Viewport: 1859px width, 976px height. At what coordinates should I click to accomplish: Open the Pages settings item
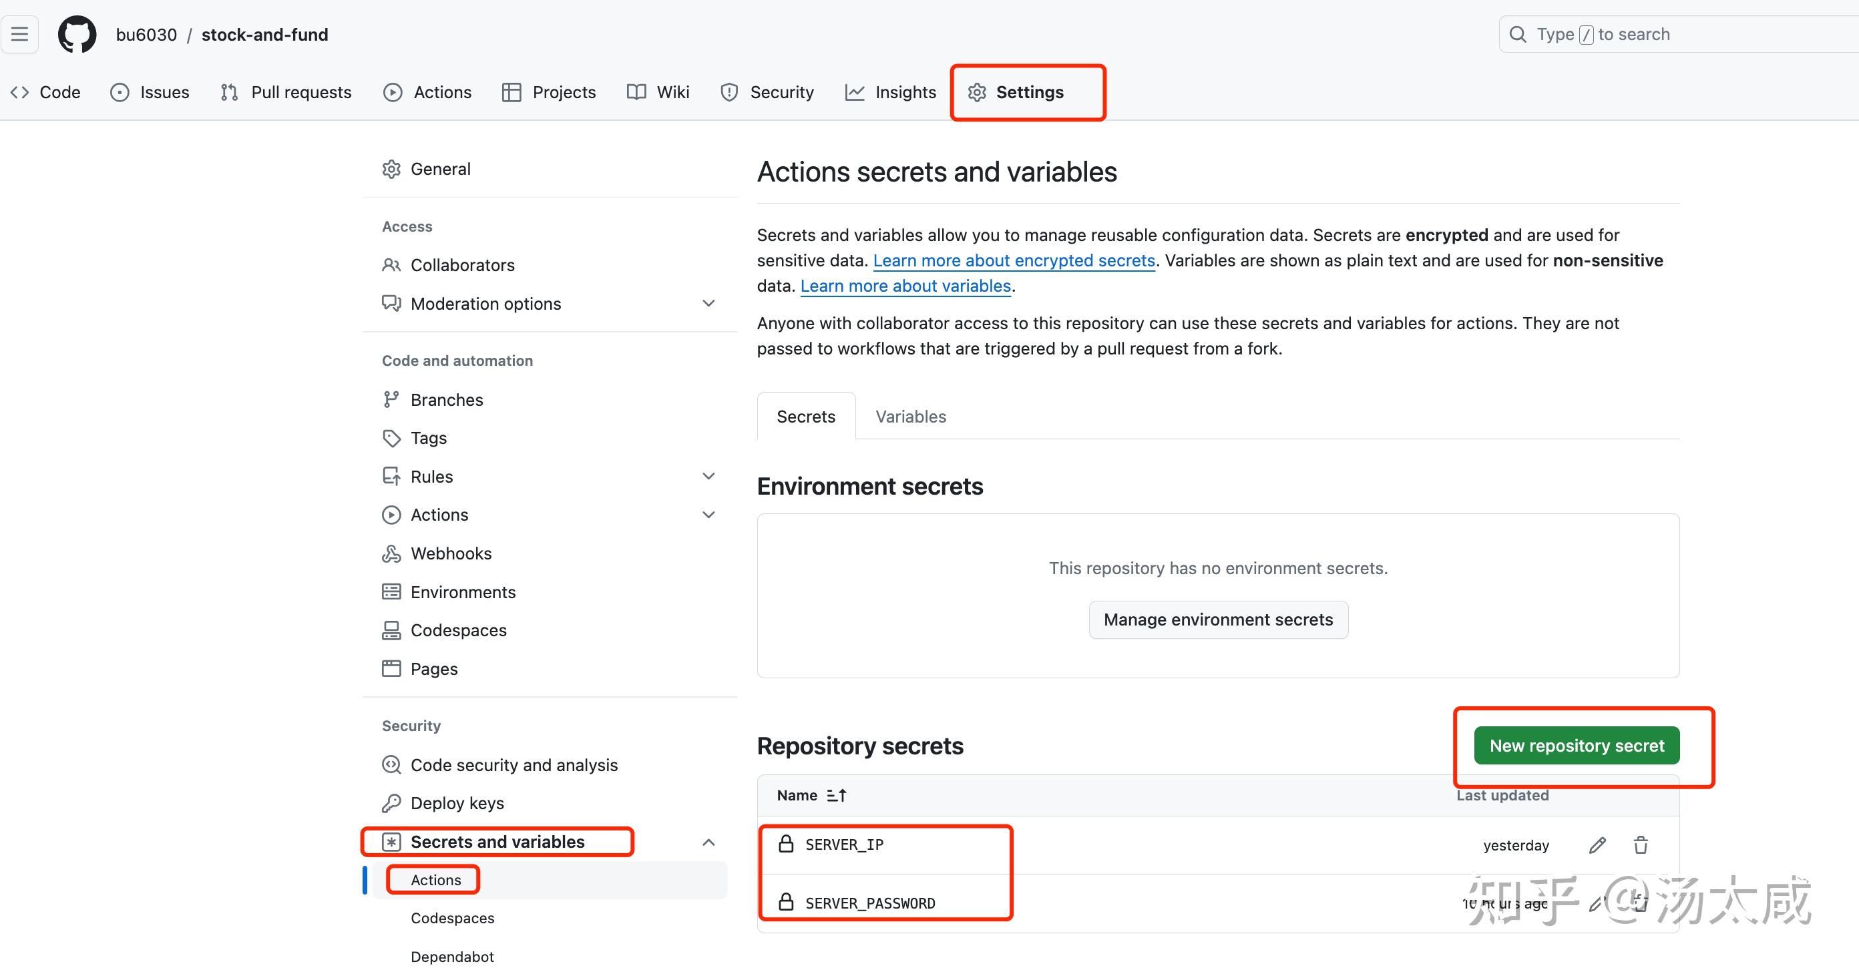pos(434,669)
